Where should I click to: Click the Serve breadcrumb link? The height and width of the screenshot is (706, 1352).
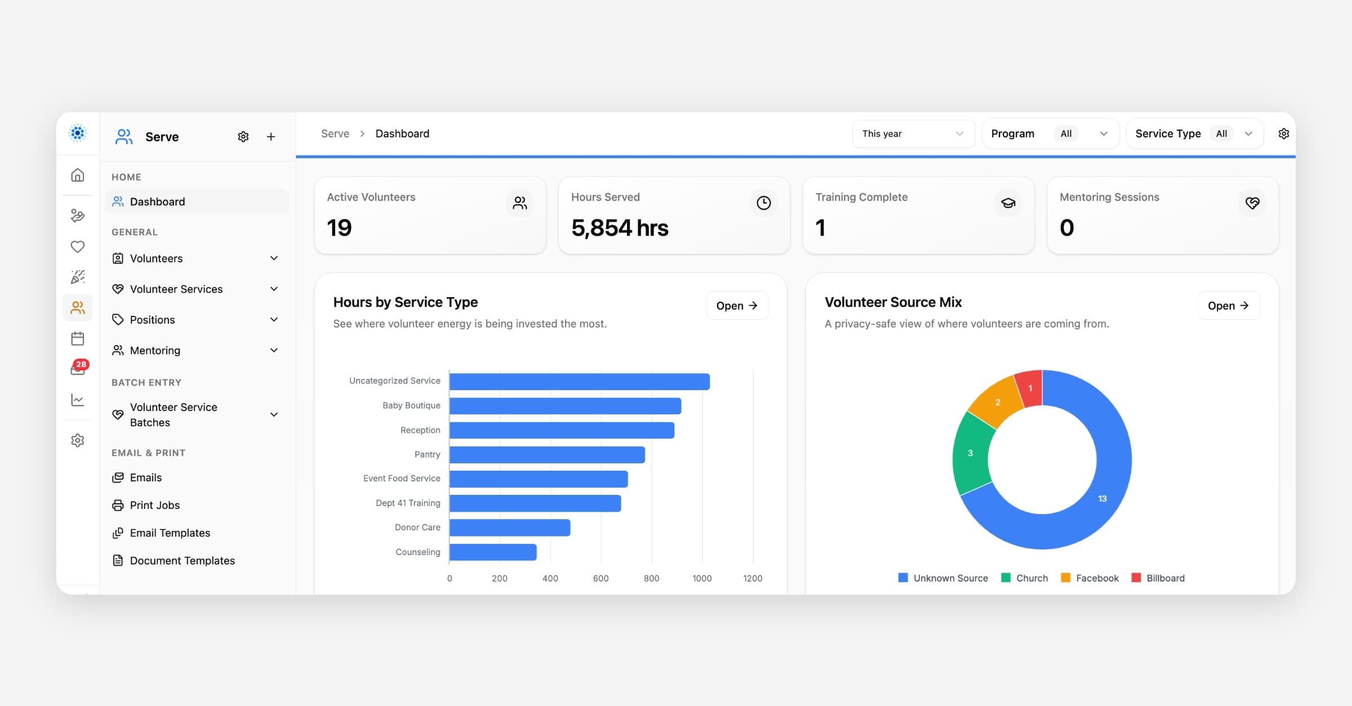click(x=335, y=134)
